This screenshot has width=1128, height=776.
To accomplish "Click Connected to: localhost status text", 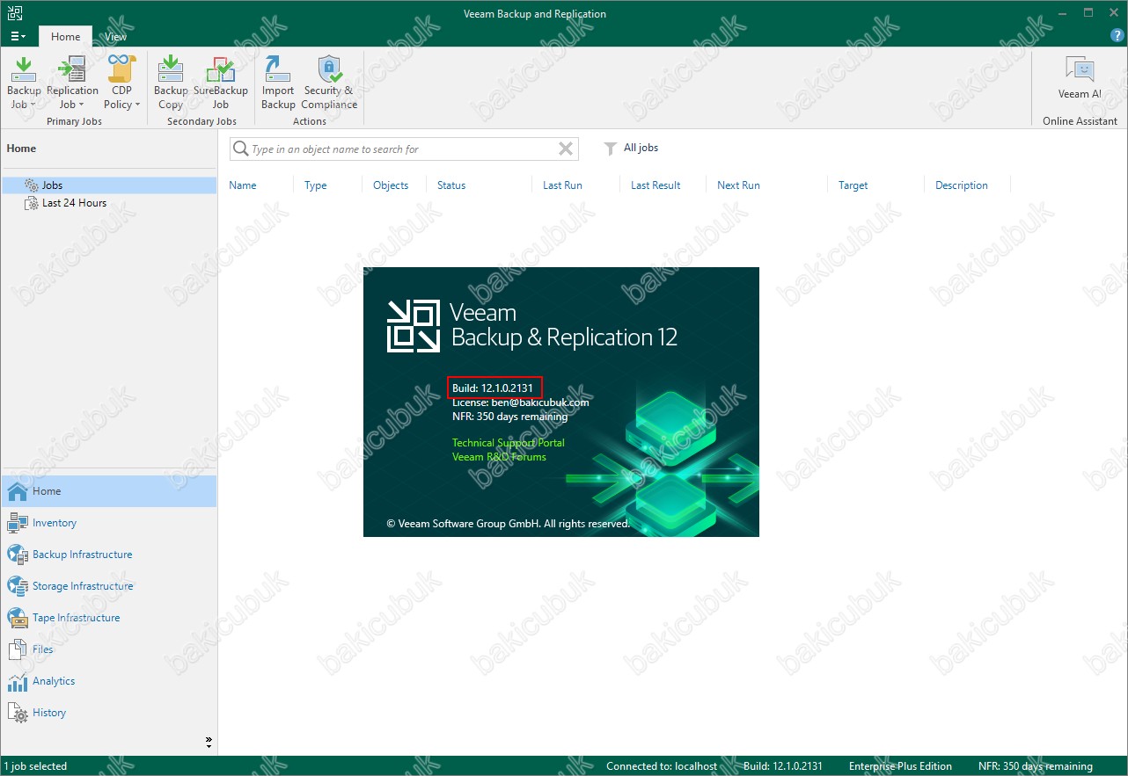I will click(x=662, y=766).
